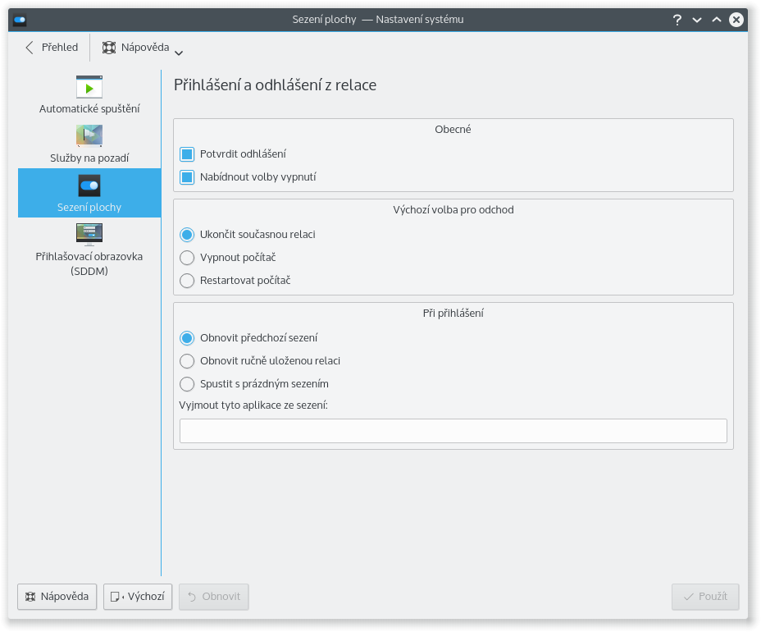Expand the Nápověda toolbar dropdown arrow
Image resolution: width=761 pixels, height=632 pixels.
point(179,53)
